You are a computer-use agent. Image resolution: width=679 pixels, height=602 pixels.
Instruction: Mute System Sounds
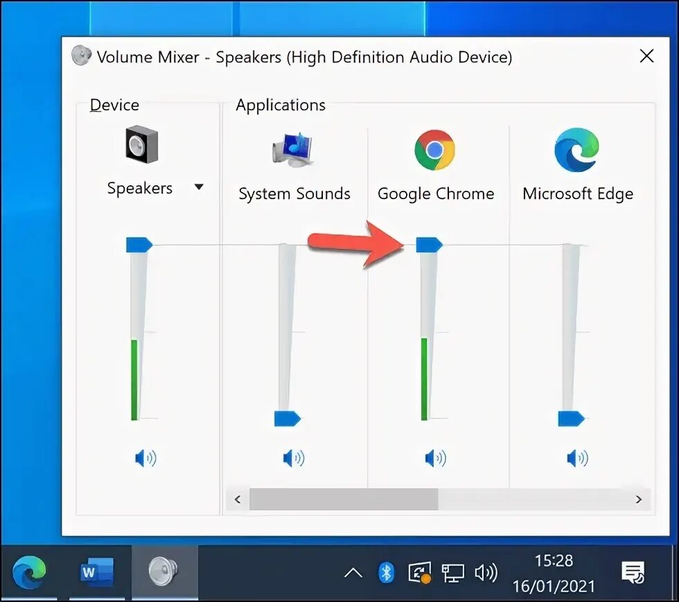coord(294,458)
